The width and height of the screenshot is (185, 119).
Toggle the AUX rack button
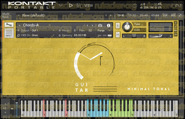(x=173, y=15)
